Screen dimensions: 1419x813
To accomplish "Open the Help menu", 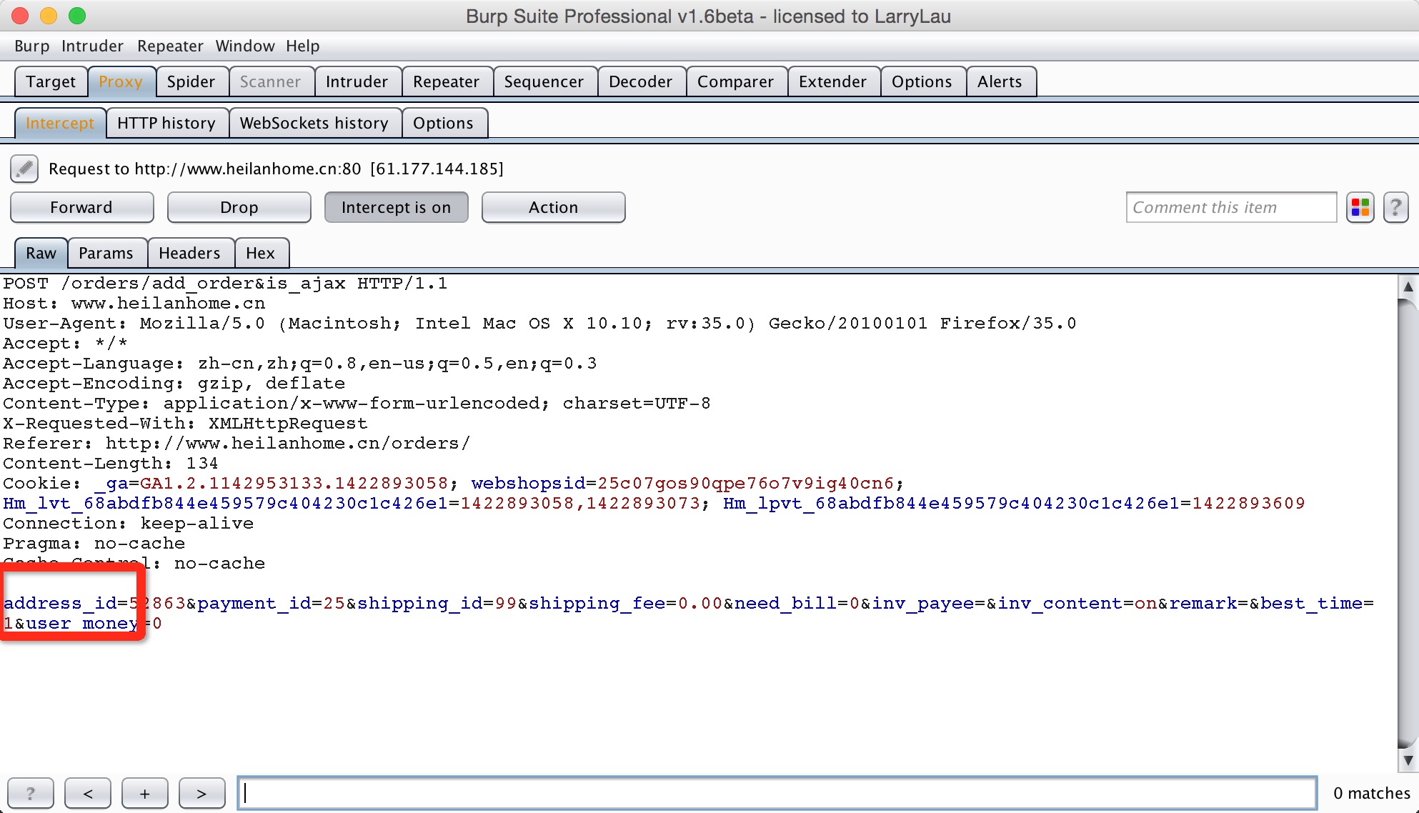I will click(303, 46).
